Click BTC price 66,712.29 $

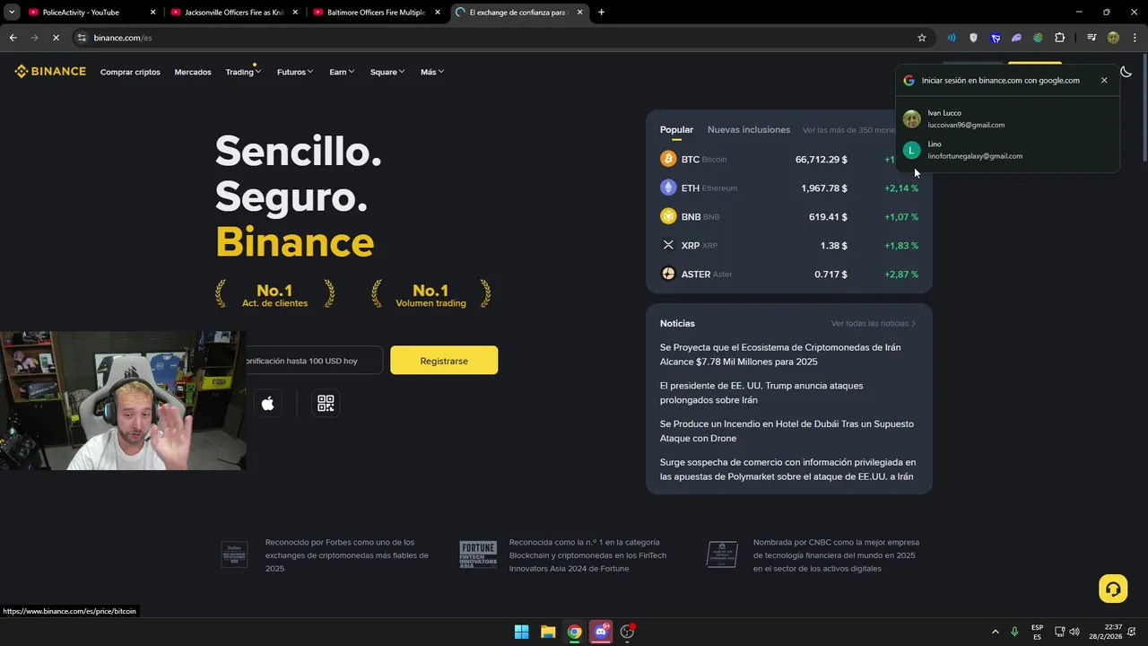821,159
